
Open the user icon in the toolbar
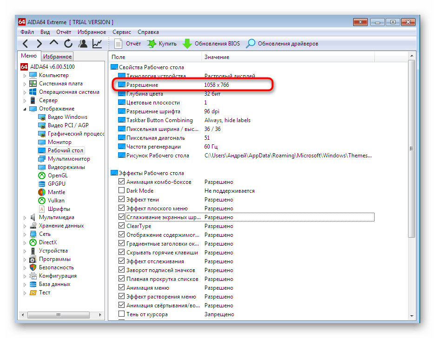83,44
